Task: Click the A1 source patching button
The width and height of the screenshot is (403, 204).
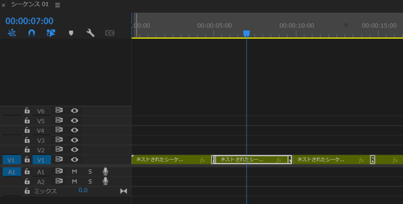Action: tap(12, 171)
